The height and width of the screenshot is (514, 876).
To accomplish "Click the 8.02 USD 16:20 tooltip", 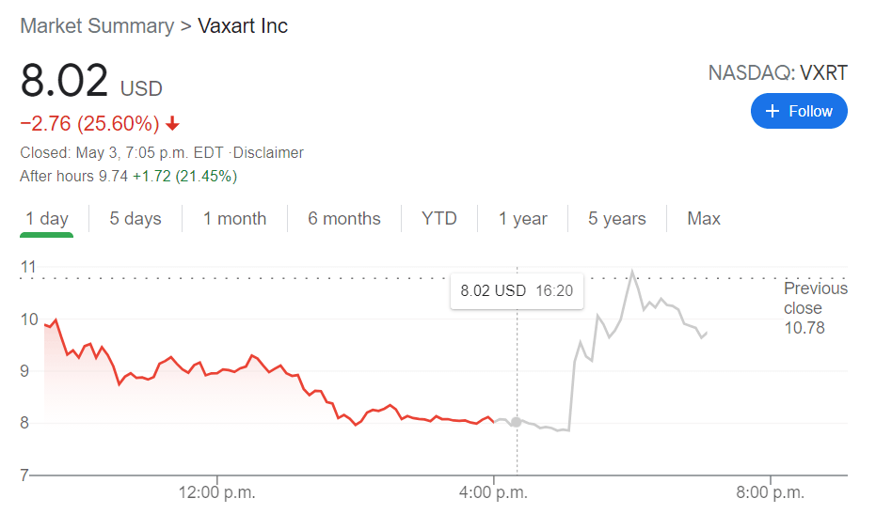I will pos(516,290).
